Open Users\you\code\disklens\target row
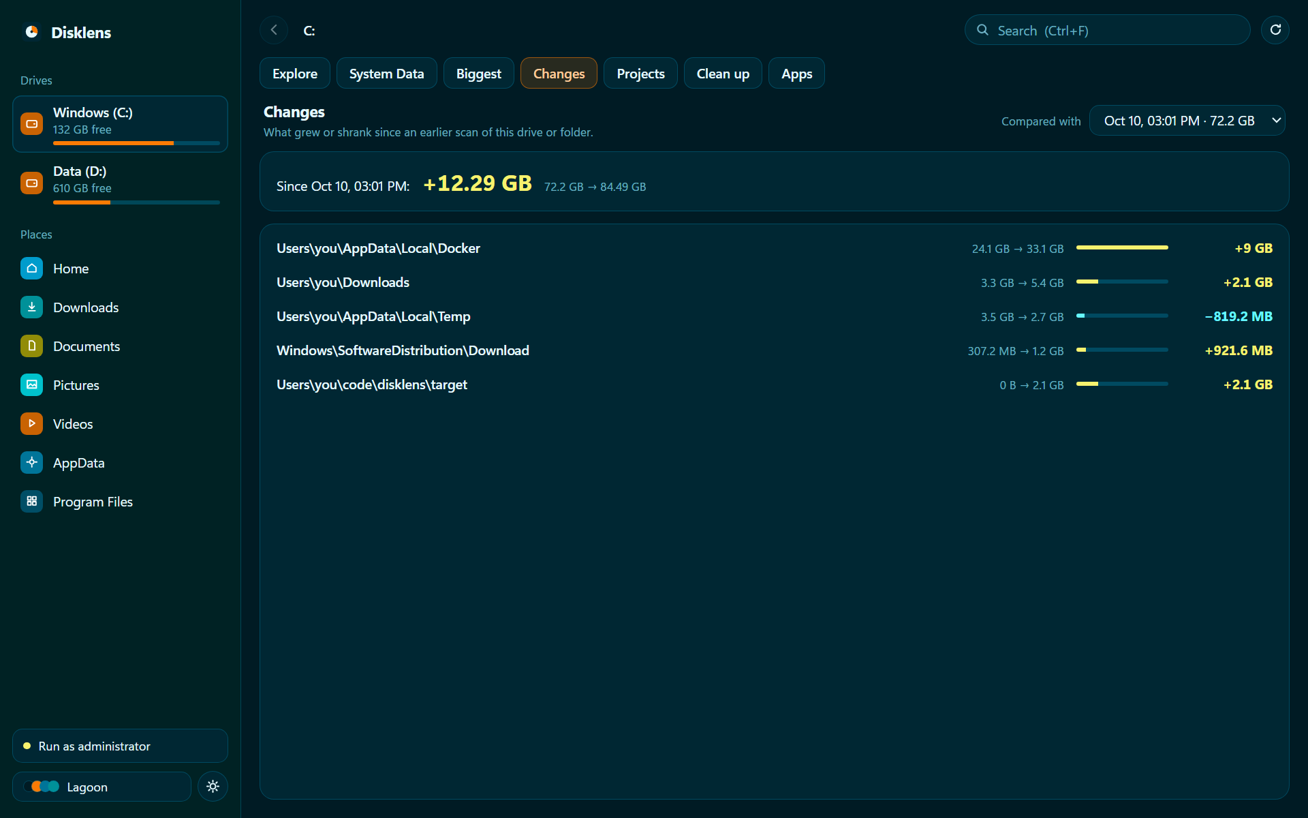Screen dimensions: 1308x818 pos(774,384)
